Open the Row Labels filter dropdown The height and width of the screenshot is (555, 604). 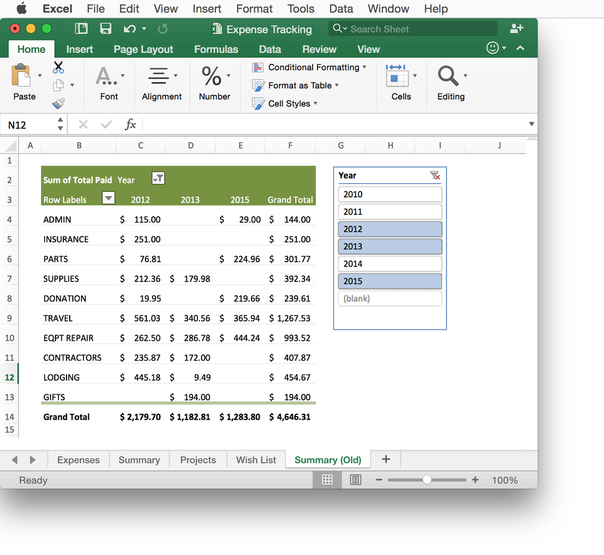(108, 197)
